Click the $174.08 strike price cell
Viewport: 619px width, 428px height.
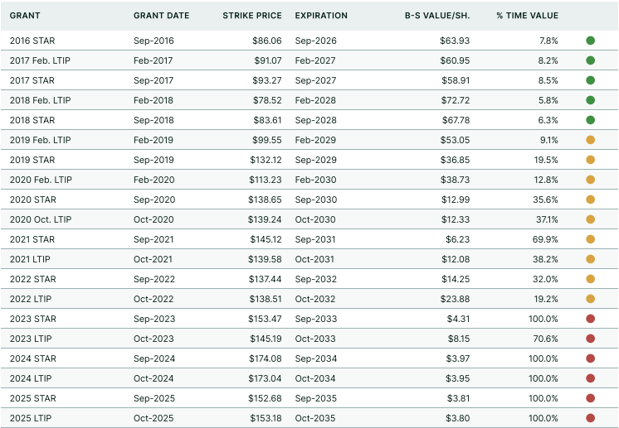[x=266, y=358]
